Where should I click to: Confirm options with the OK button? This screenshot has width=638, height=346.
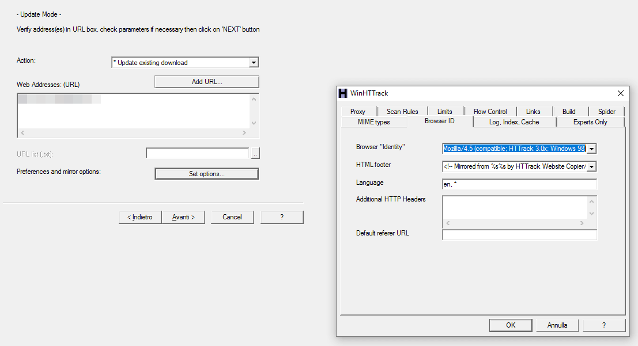coord(511,325)
